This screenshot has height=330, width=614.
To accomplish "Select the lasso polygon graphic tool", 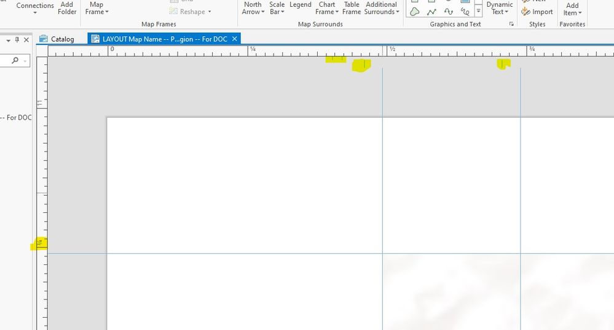I will click(x=415, y=12).
